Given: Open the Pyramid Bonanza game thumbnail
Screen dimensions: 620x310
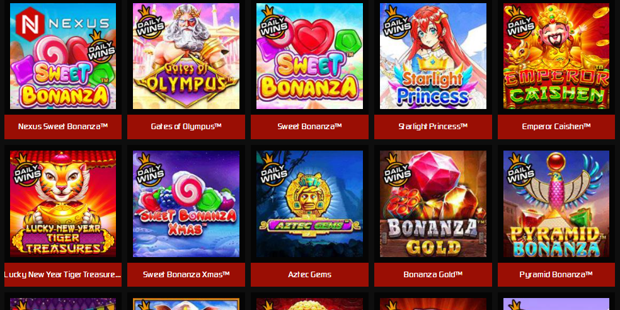Looking at the screenshot, I should tap(556, 204).
